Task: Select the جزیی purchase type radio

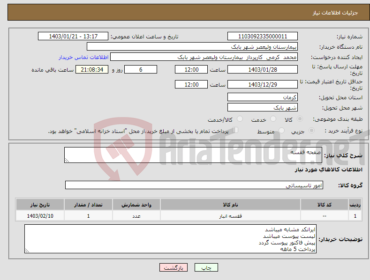Action: [311, 130]
